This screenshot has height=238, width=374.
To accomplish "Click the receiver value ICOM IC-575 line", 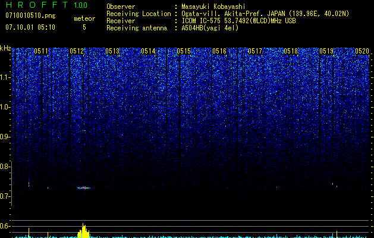I will pos(238,21).
